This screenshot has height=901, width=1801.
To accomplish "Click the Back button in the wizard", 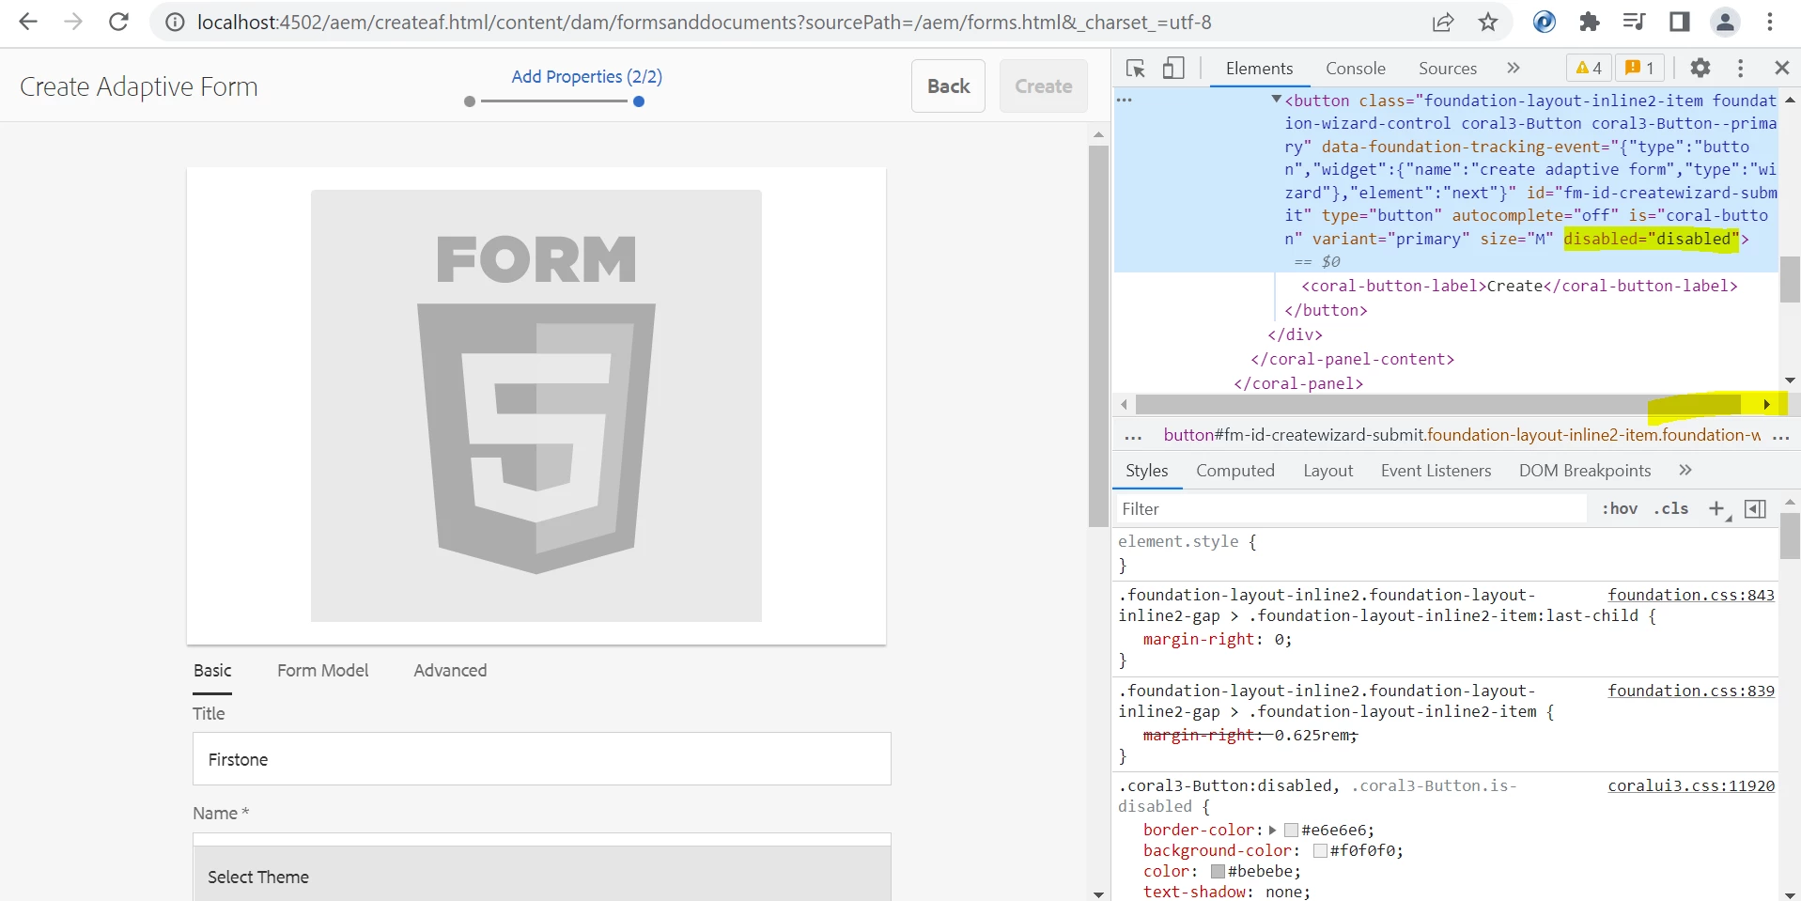I will coord(948,85).
